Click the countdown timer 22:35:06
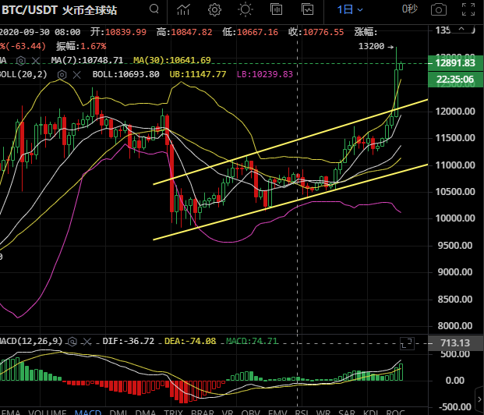This screenshot has height=415, width=484. [455, 80]
